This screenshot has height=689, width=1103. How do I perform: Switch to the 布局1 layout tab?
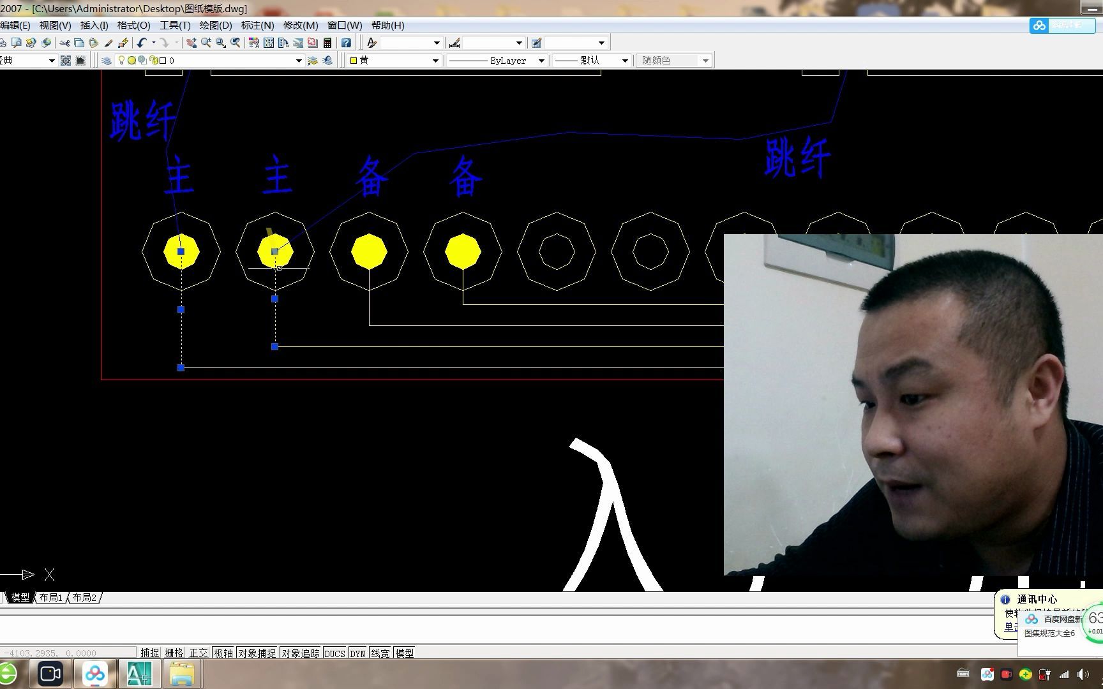pyautogui.click(x=51, y=598)
